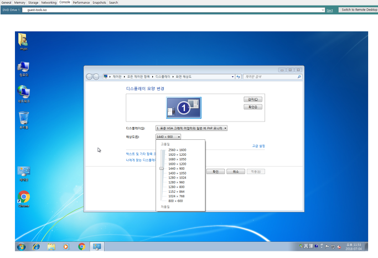Switch to the General tab

click(x=6, y=3)
